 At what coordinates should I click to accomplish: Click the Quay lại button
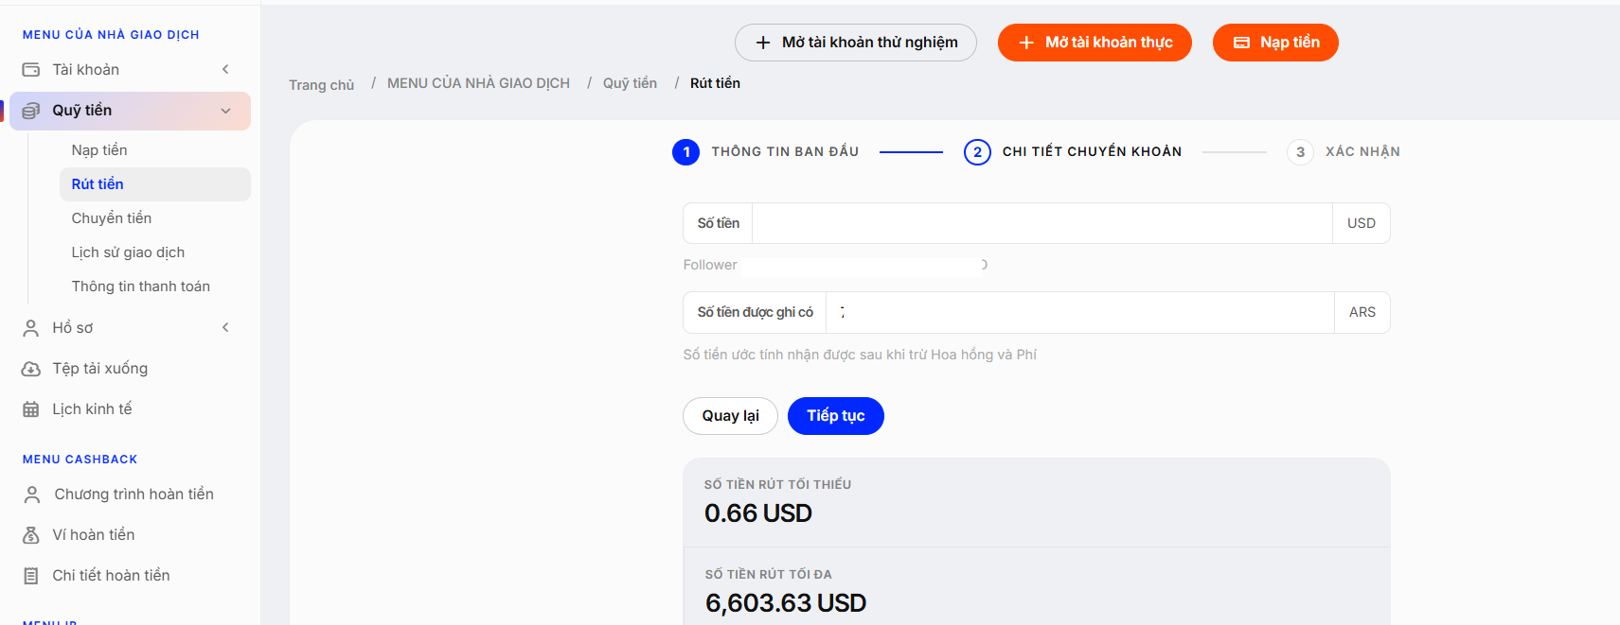point(730,416)
